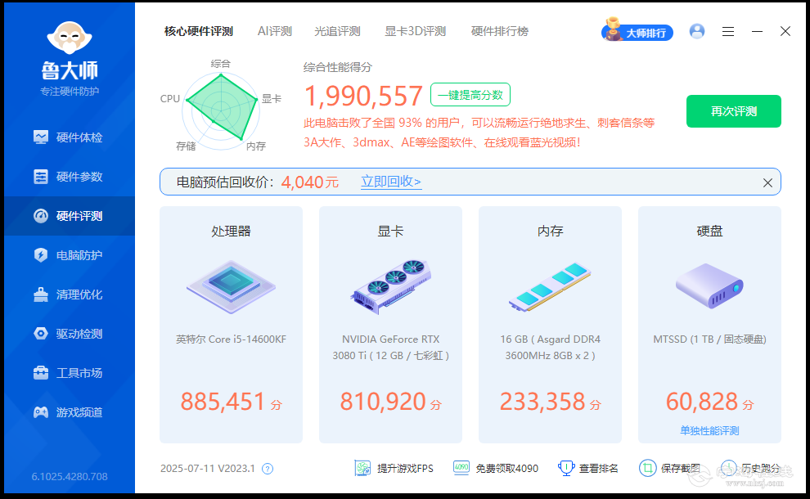The height and width of the screenshot is (499, 810).
Task: Click 16 GB Asgard DDR4 description
Action: 550,348
